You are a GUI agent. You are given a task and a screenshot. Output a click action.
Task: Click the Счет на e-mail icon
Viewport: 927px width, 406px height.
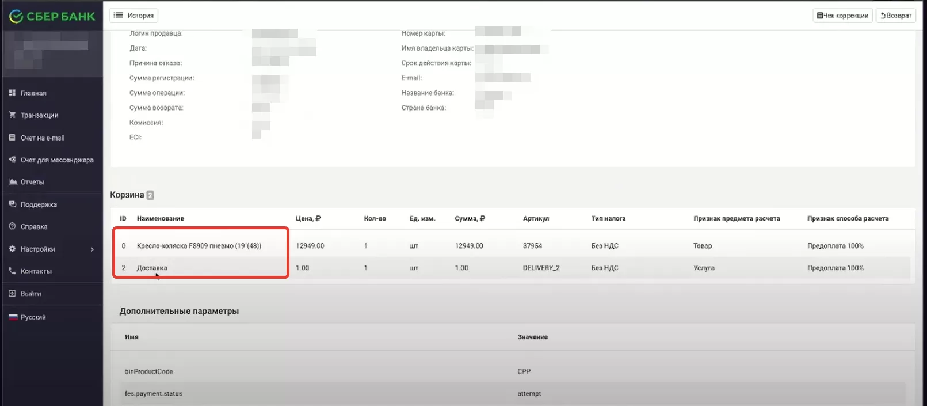(12, 138)
